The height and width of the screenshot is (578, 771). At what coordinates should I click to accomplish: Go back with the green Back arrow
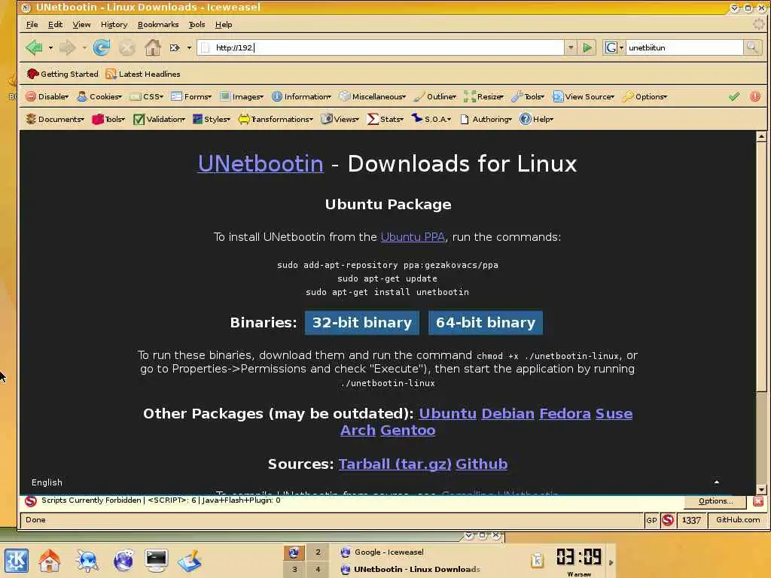tap(35, 47)
